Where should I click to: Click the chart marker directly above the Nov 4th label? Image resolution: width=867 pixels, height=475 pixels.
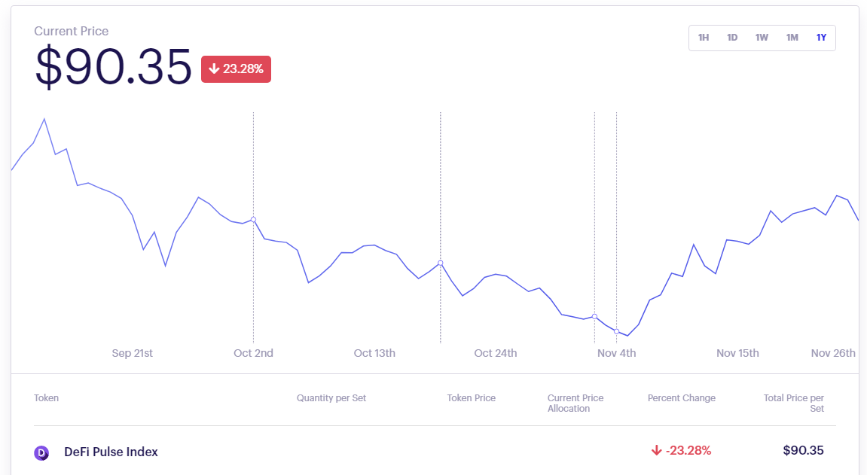click(616, 331)
